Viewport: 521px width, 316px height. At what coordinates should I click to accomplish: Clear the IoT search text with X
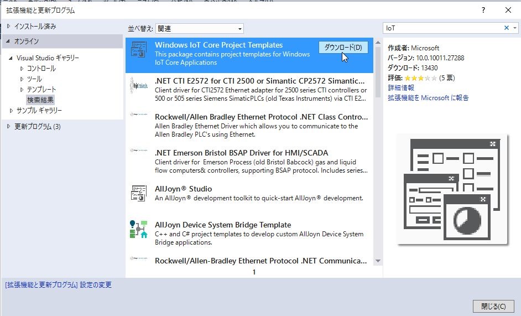(x=507, y=28)
